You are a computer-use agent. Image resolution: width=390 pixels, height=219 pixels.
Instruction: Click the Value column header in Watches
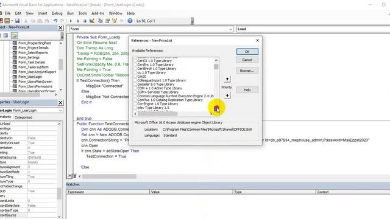click(191, 192)
